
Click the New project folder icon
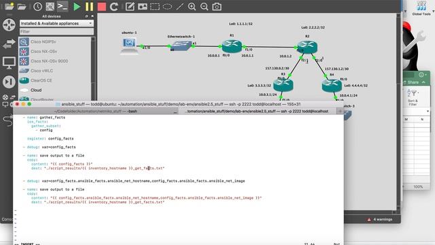(9, 6)
